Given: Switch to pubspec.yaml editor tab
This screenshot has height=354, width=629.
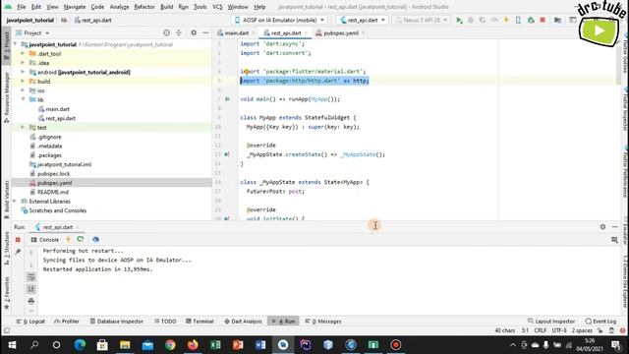Looking at the screenshot, I should click(341, 32).
